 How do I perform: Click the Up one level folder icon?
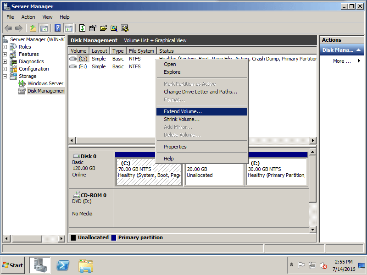[33, 28]
